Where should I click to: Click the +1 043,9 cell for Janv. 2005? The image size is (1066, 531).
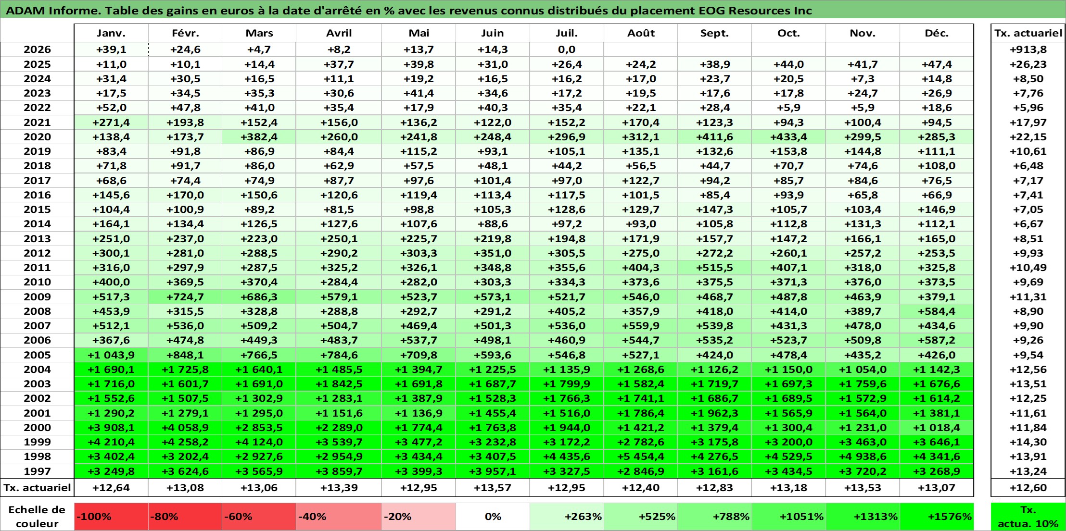pyautogui.click(x=111, y=355)
